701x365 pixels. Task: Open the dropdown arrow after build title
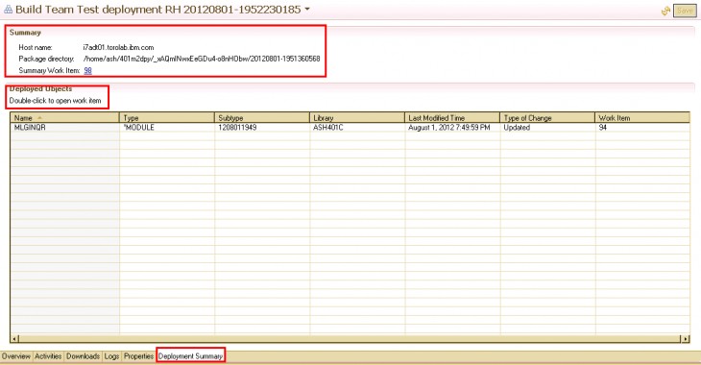(307, 9)
